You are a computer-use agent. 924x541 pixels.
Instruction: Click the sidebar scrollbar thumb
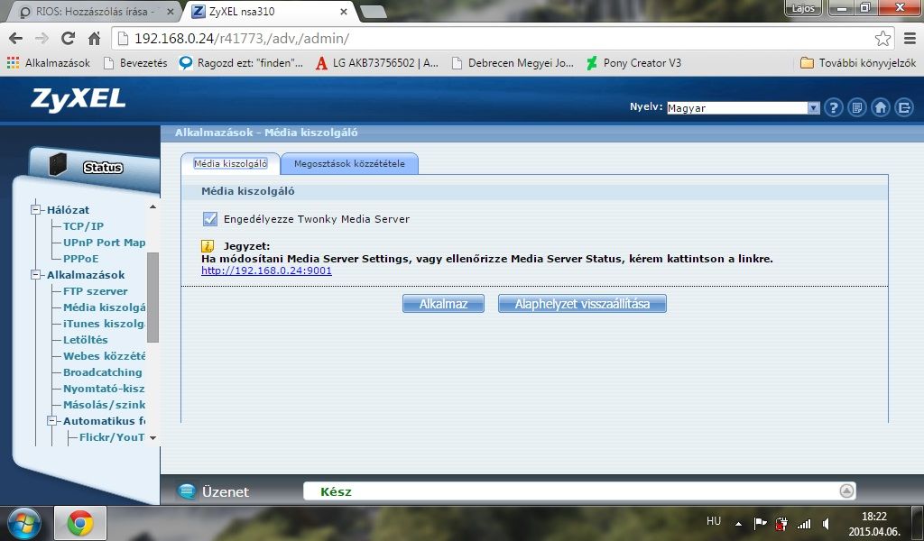pos(152,298)
